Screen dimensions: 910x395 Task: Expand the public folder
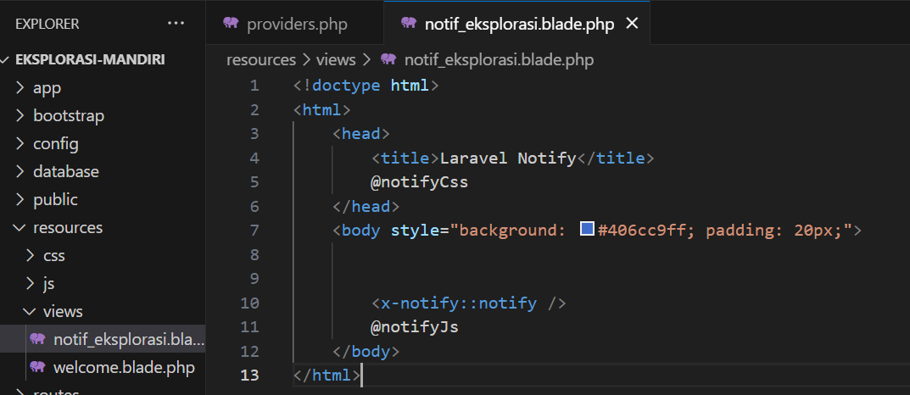[55, 199]
